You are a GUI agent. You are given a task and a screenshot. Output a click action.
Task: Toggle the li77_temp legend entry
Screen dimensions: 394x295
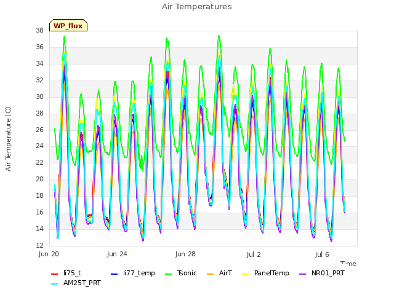click(133, 273)
